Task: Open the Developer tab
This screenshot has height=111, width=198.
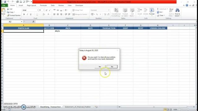Action: (x=79, y=6)
